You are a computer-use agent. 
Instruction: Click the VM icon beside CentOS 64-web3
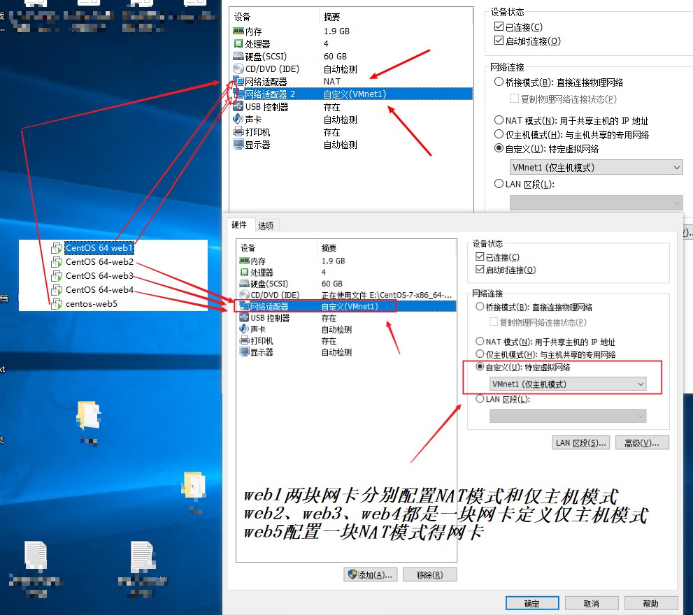click(57, 276)
